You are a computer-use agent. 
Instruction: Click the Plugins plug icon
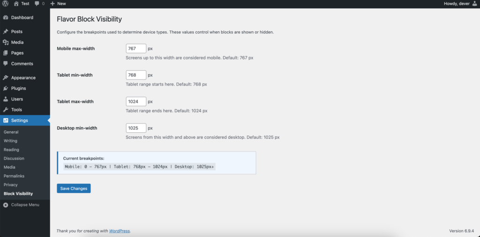pyautogui.click(x=6, y=88)
